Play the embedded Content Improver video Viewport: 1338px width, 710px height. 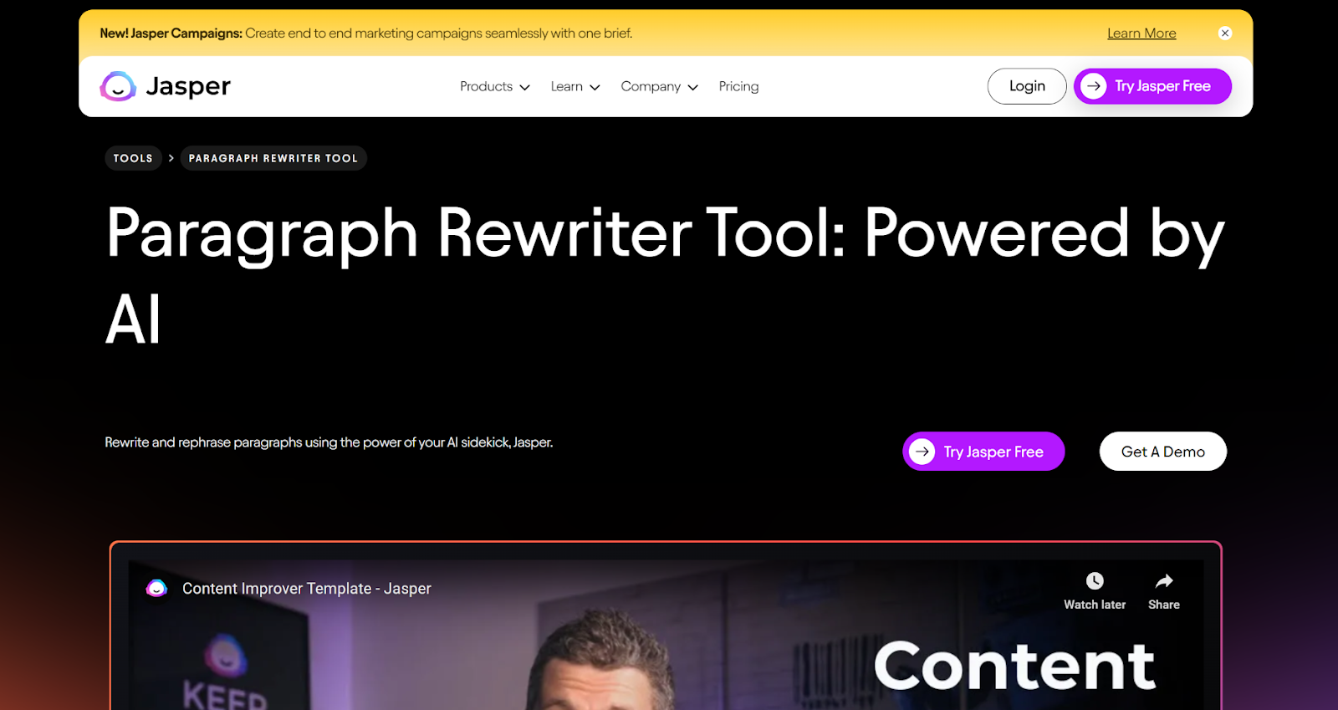coord(666,636)
